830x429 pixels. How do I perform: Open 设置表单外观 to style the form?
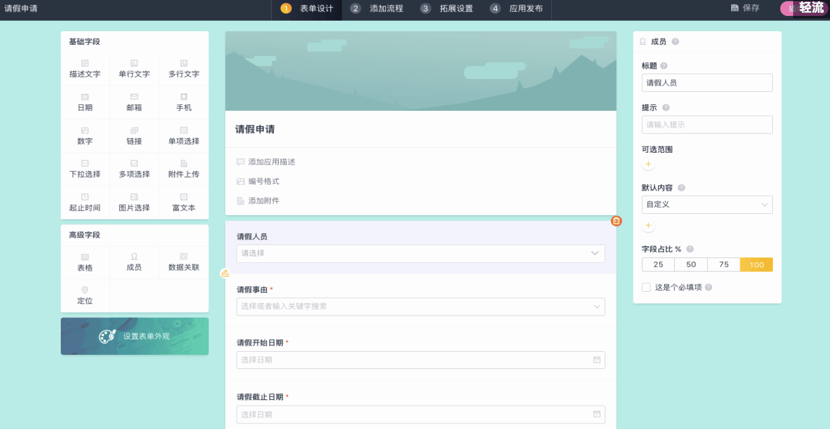(x=134, y=336)
